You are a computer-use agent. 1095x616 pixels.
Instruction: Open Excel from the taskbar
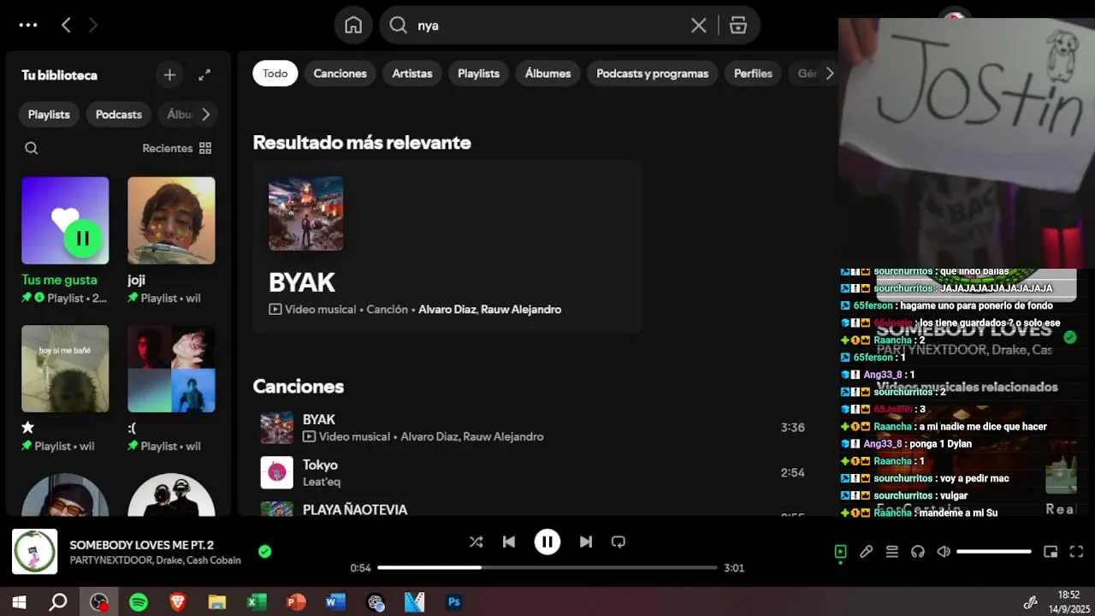coord(257,602)
